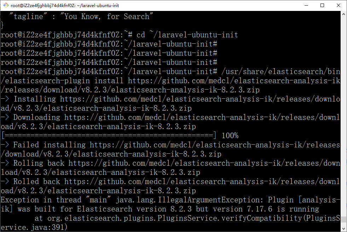Open the GitHub URL on the Installing line

tap(198, 99)
